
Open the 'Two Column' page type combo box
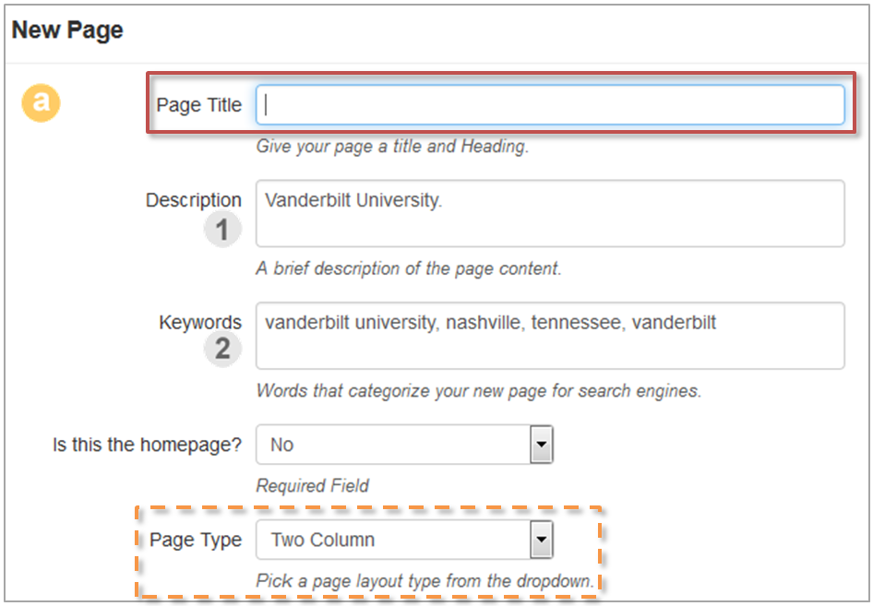coord(393,541)
